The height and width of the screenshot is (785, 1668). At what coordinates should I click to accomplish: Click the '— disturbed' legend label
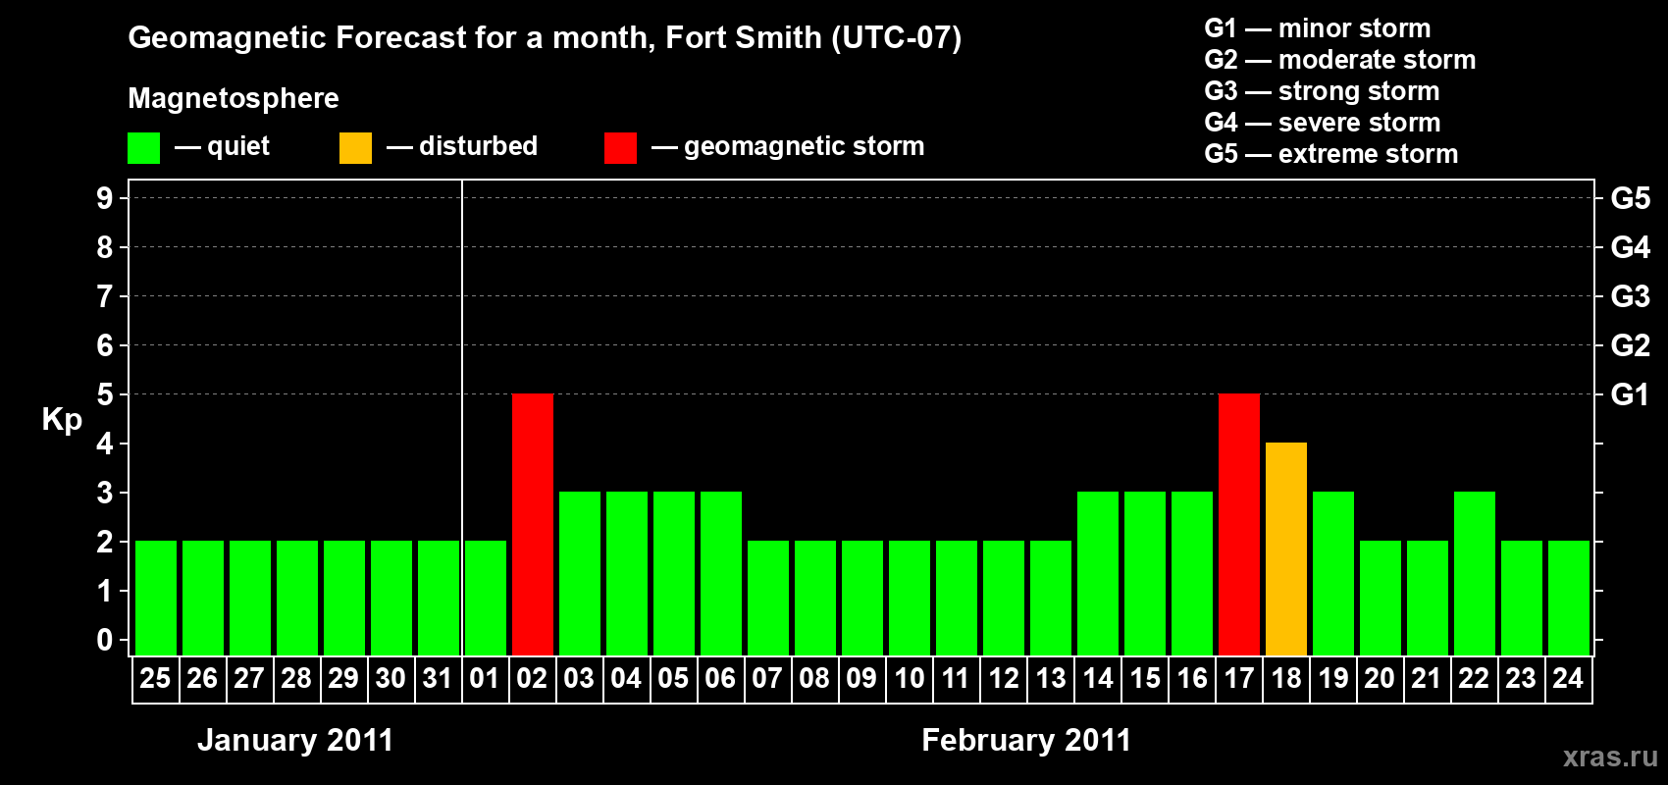(462, 146)
